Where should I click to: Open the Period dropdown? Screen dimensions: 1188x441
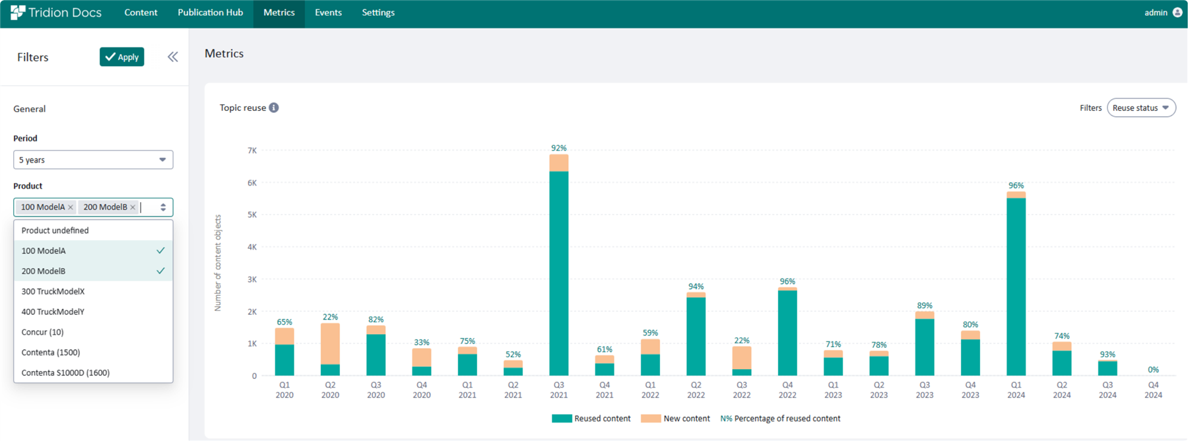coord(93,160)
